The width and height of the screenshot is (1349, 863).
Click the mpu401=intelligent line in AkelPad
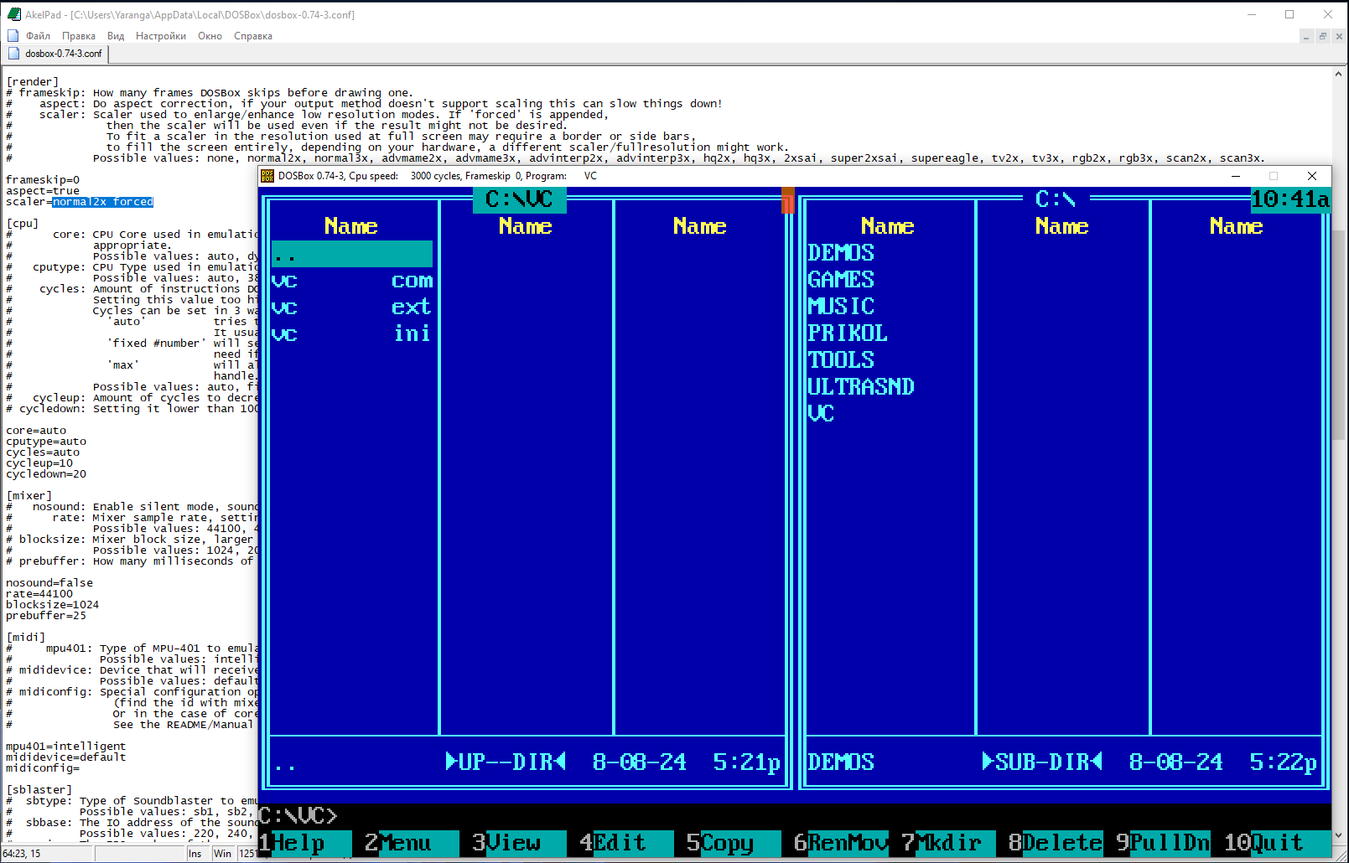click(66, 747)
